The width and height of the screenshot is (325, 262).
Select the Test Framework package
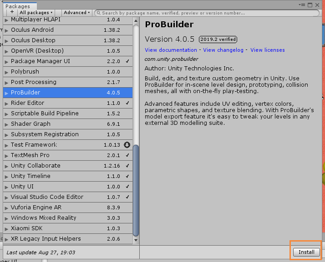pos(68,145)
